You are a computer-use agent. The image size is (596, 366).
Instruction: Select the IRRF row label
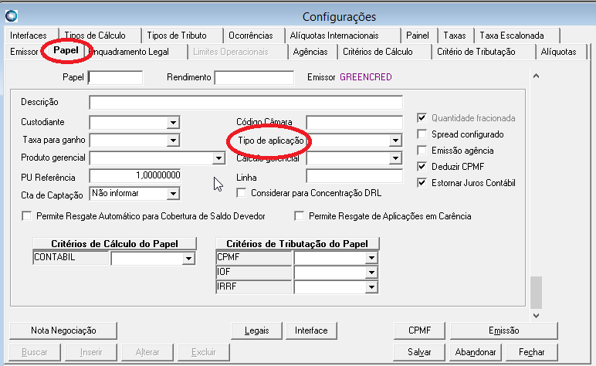253,287
